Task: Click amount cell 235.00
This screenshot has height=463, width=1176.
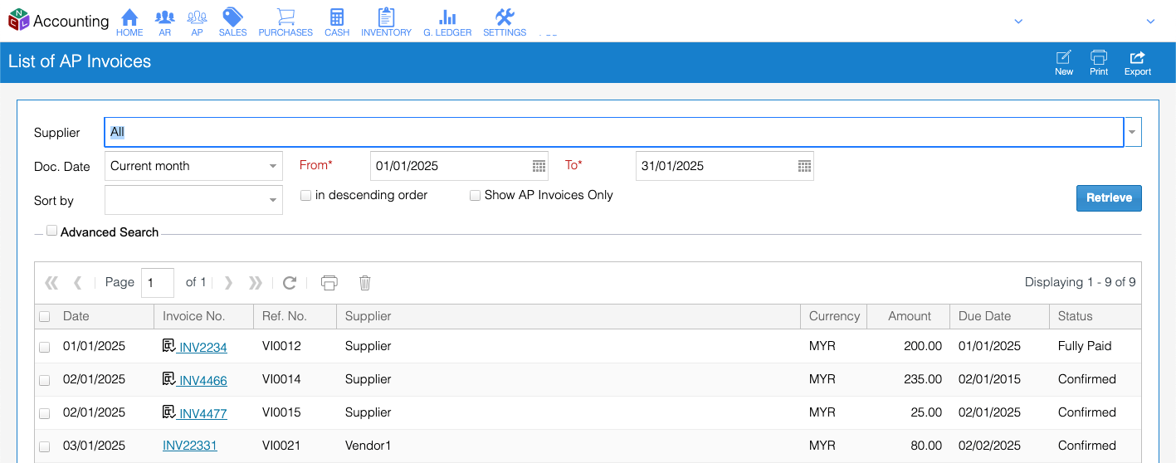Action: point(923,379)
